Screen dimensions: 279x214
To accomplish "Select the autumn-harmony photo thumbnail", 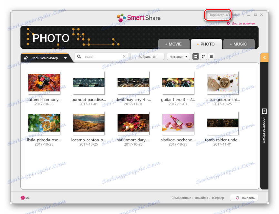I will 44,83.
